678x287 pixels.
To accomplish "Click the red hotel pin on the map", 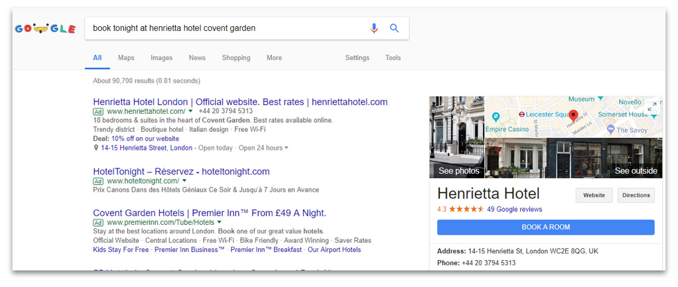I will 574,117.
